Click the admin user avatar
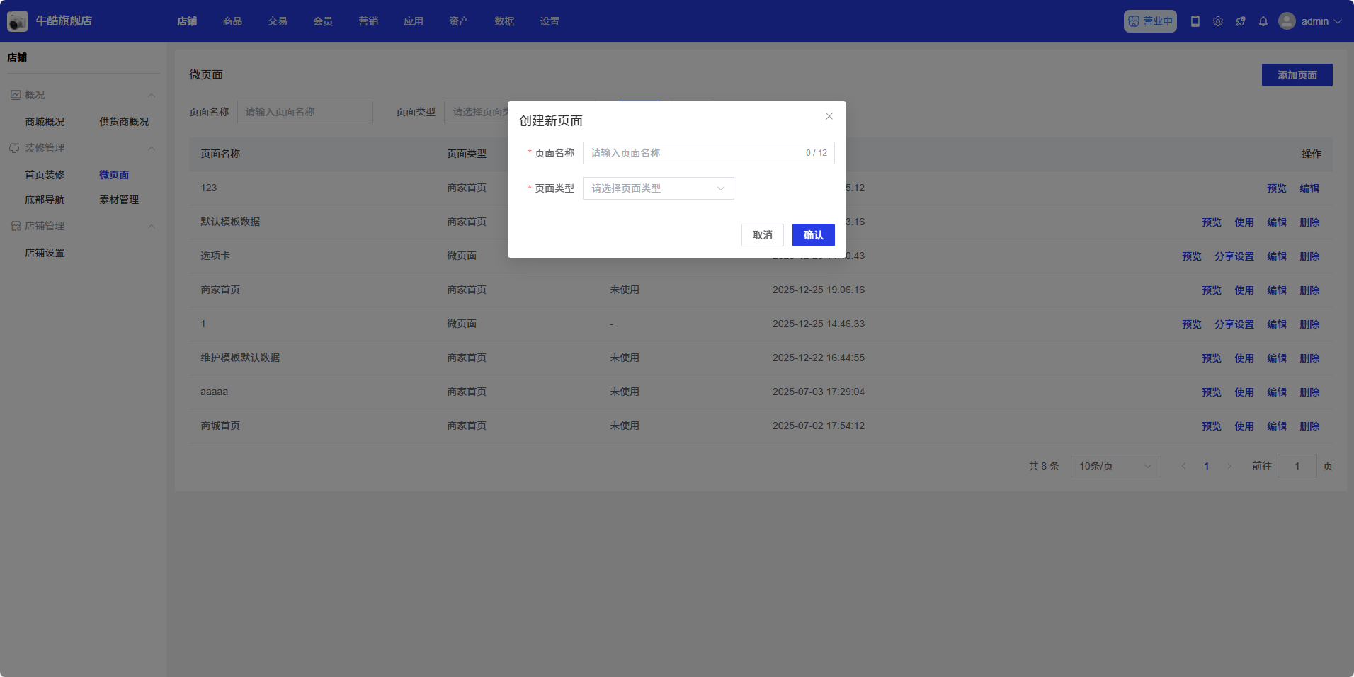This screenshot has height=677, width=1354. point(1287,21)
